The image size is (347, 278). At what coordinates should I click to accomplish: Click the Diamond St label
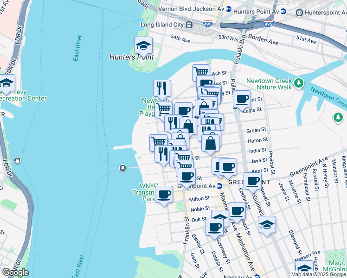coord(295,242)
